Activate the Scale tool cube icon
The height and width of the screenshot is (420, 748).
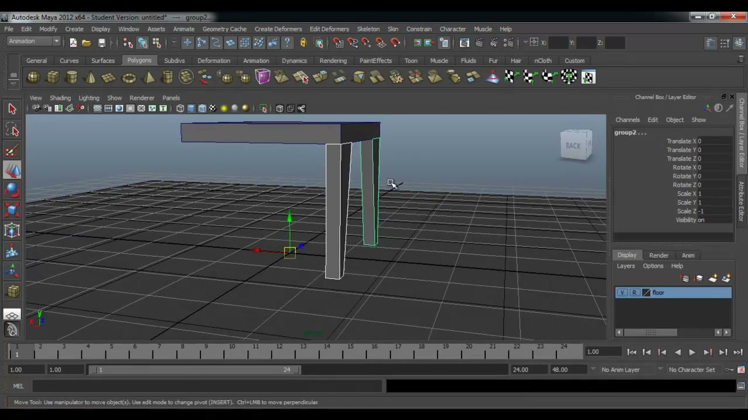point(12,210)
